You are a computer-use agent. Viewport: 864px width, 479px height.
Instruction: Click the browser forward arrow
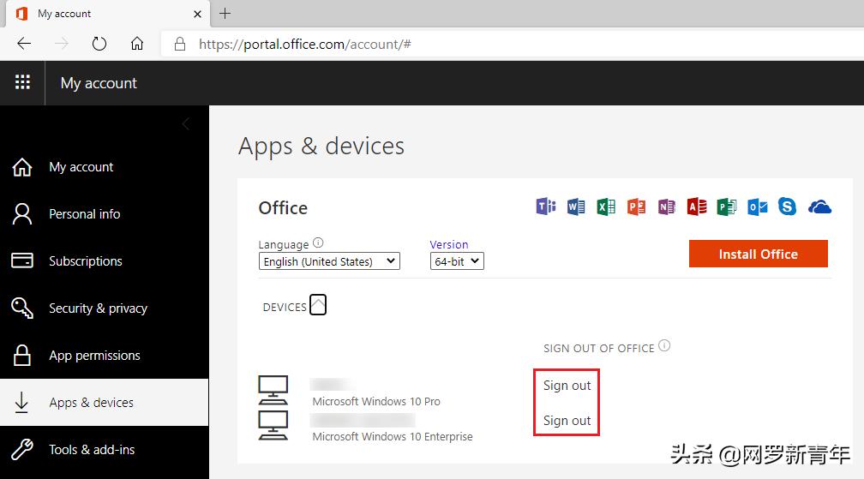(x=62, y=44)
